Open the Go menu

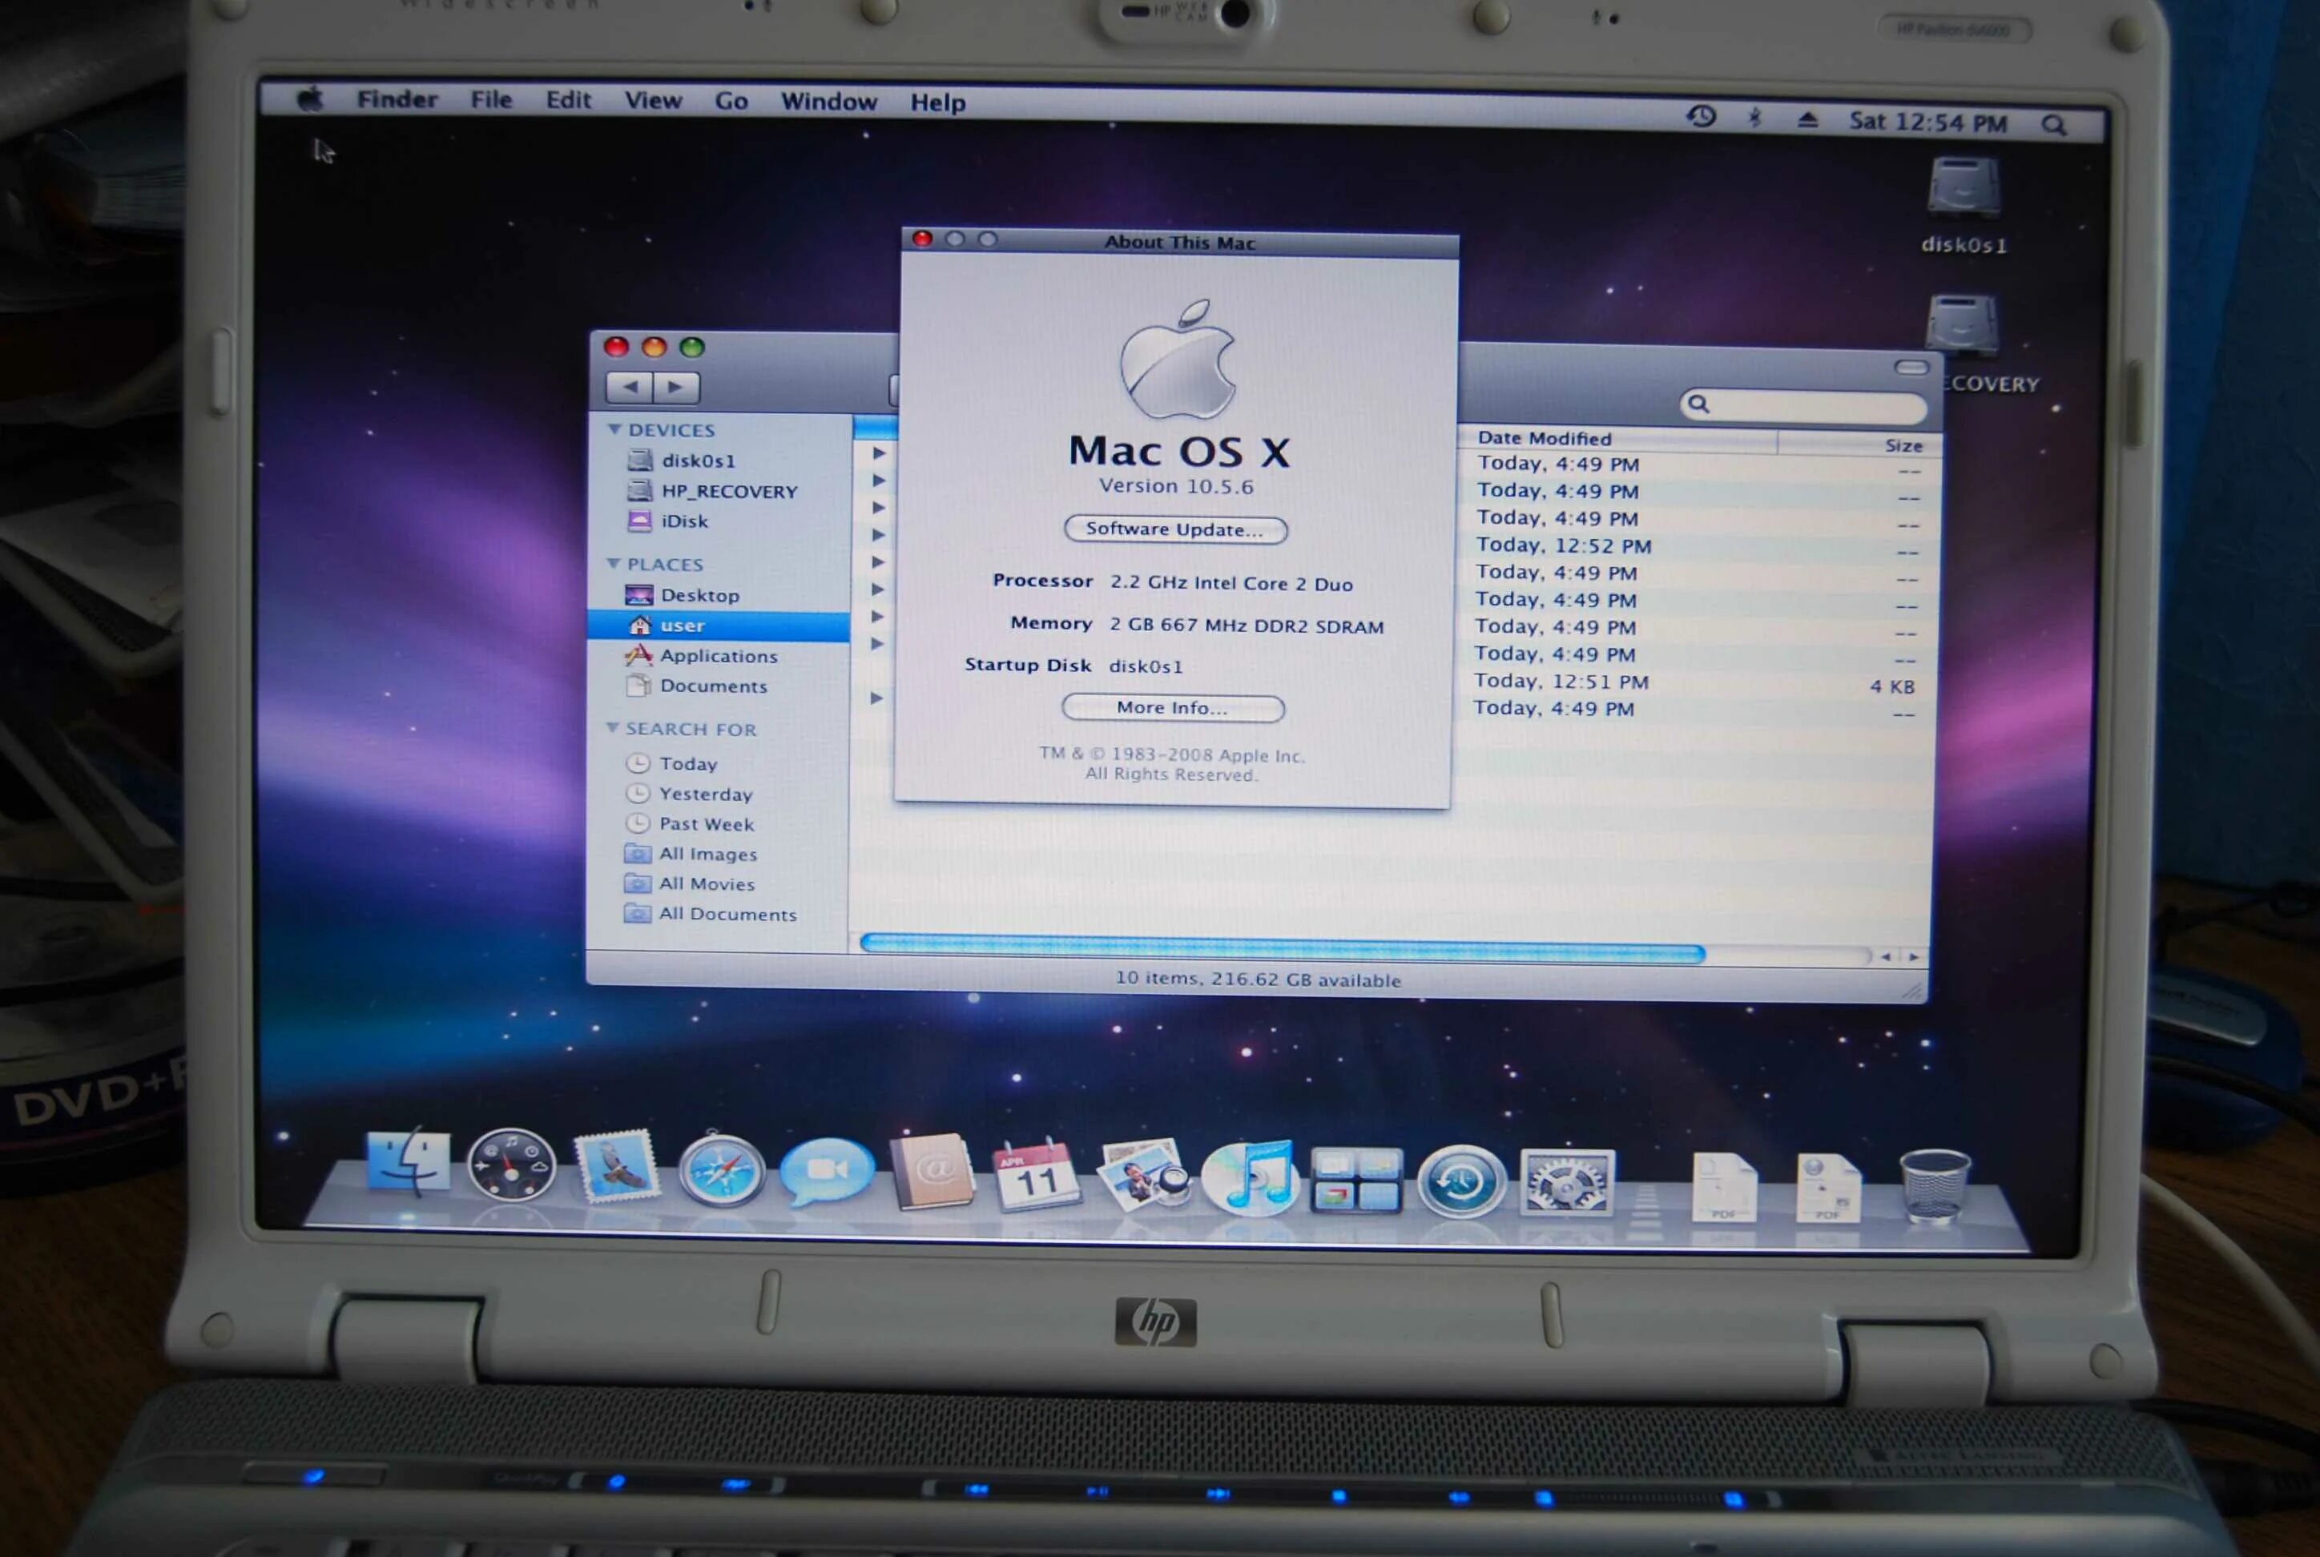(731, 101)
